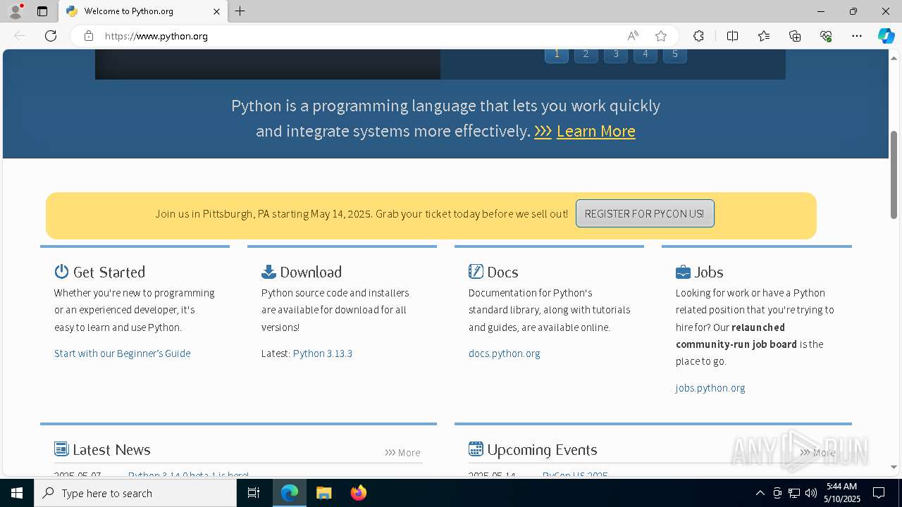Open the network tray icon

794,493
